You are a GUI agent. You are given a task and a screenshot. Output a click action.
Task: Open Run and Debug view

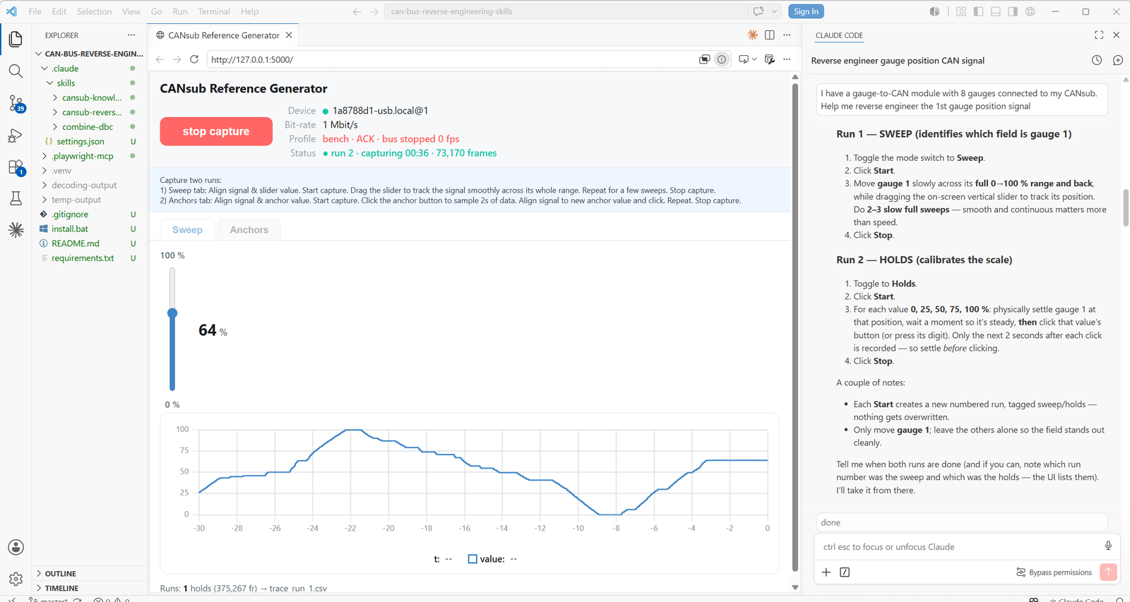16,136
